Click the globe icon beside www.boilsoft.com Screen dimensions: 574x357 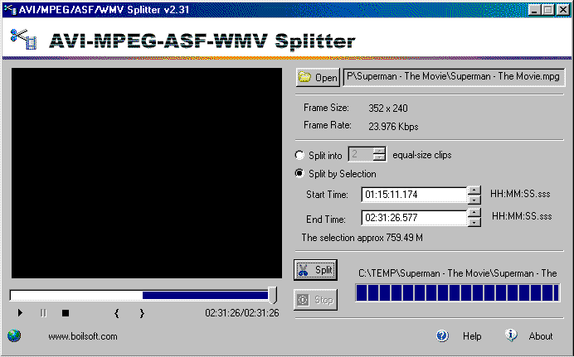point(14,336)
